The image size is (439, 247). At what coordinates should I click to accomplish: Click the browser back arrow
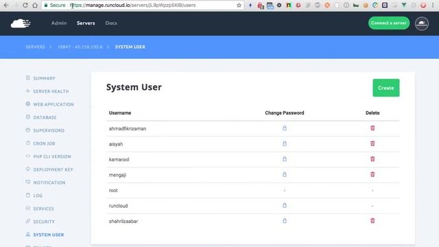point(6,5)
